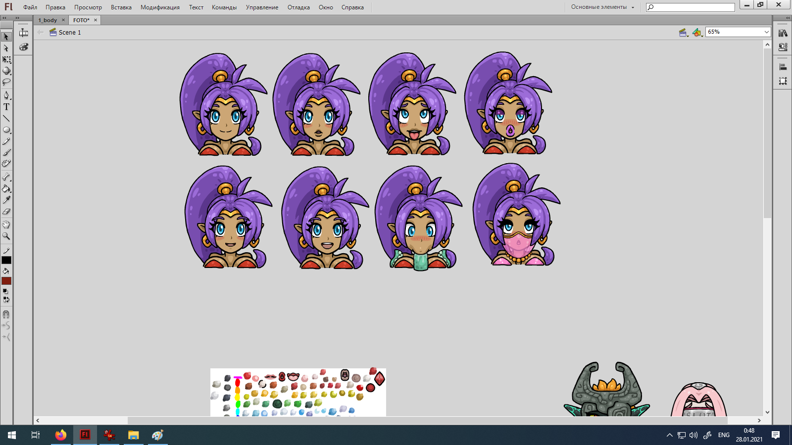Select the Selection arrow tool

click(x=6, y=37)
